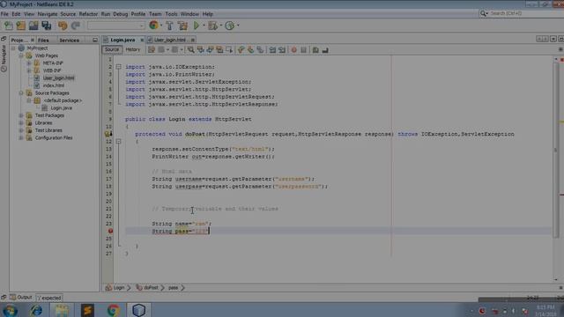Click the Shift Line Left icon
Screen dimensions: 564x317
272,50
